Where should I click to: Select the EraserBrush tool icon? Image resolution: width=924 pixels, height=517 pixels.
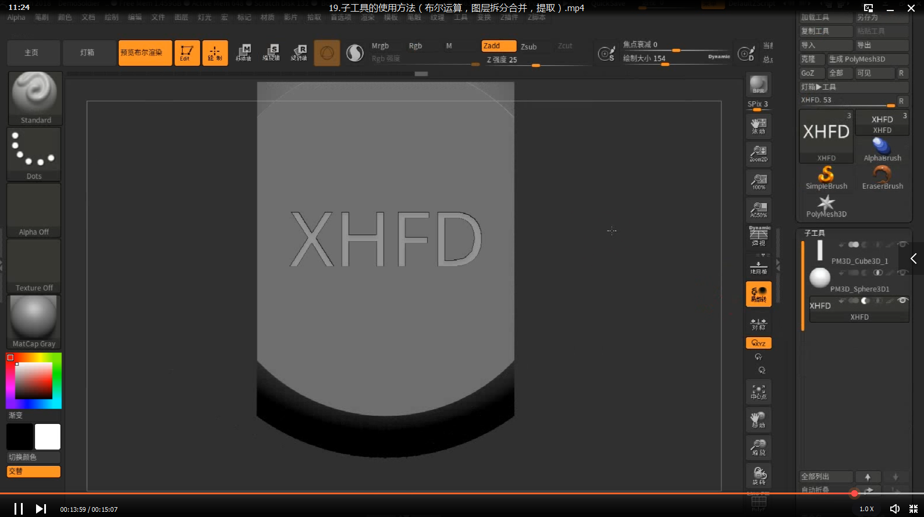click(882, 178)
